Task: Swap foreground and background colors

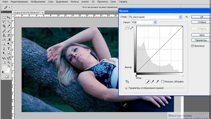Action: tap(9, 66)
